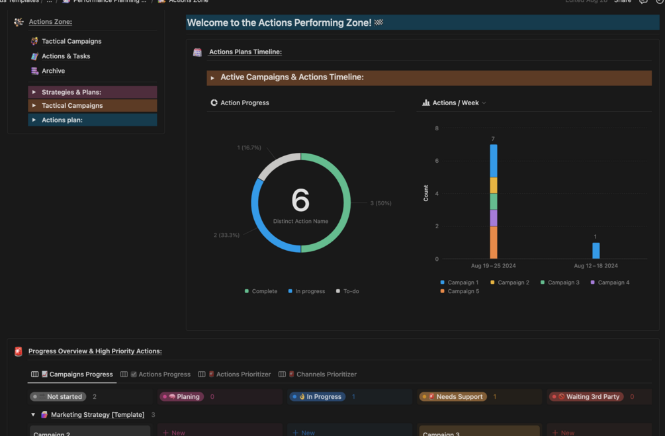Expand the Actions plan toggle
665x436 pixels.
(x=34, y=120)
